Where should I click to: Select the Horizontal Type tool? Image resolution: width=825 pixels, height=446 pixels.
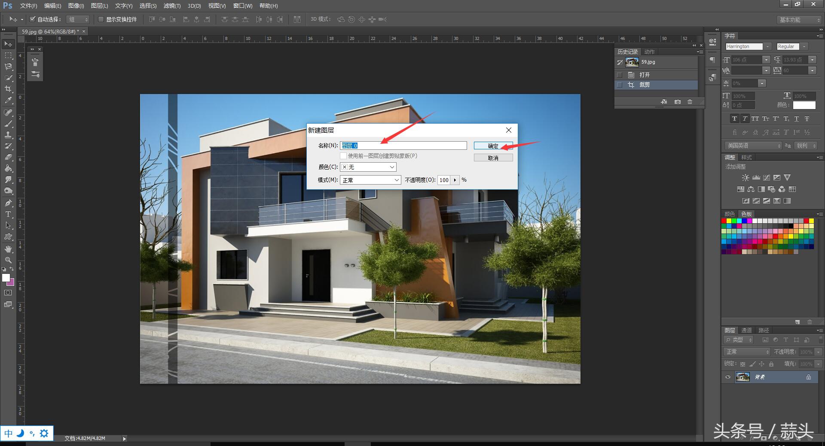pos(8,214)
